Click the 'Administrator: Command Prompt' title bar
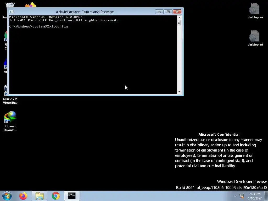The height and width of the screenshot is (201, 268). pos(85,12)
